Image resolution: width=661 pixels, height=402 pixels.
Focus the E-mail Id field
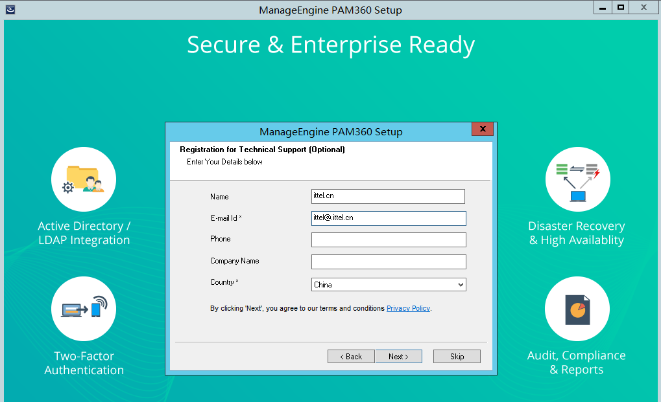click(389, 218)
